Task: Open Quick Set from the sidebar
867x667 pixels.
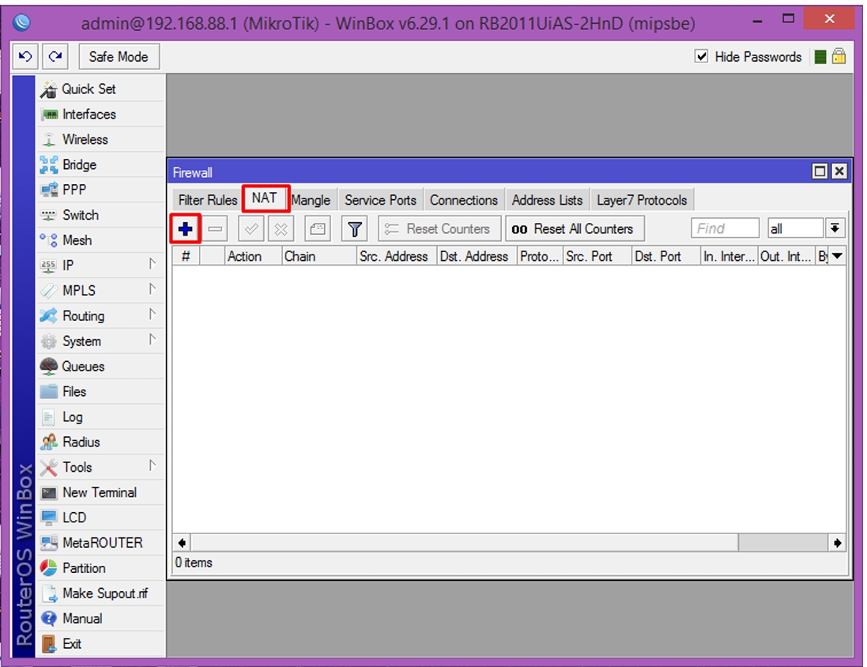Action: (100, 89)
